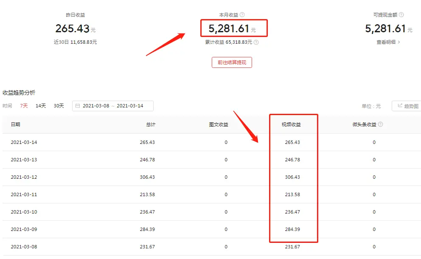Click video income 231.67 in 视频收益 column
The width and height of the screenshot is (421, 259).
coord(292,247)
